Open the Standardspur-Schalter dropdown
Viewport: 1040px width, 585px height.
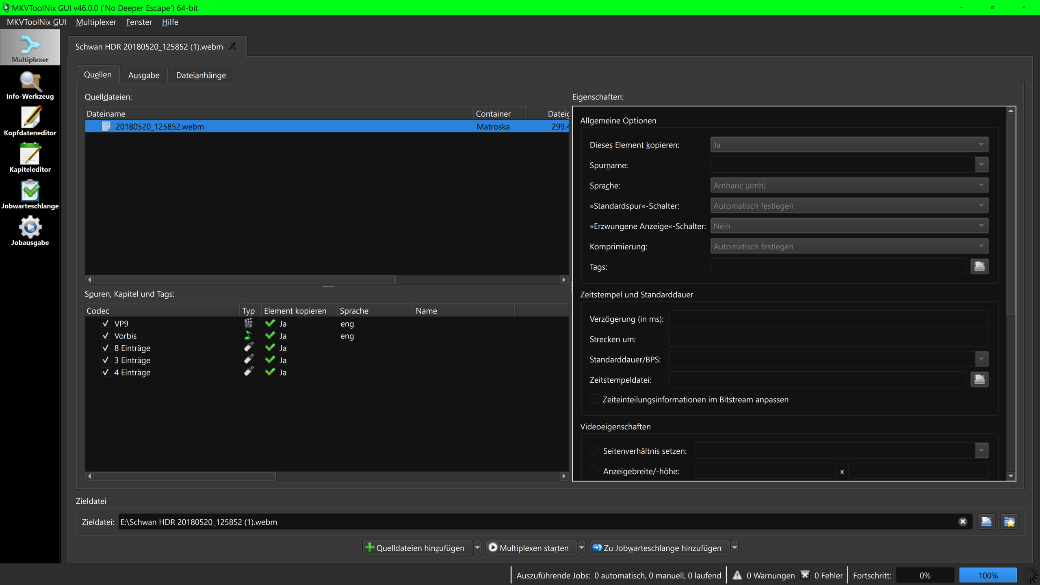(x=849, y=206)
